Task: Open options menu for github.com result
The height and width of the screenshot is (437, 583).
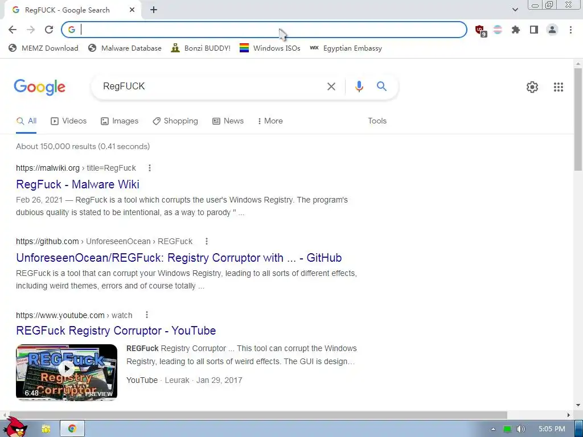Action: click(x=206, y=241)
